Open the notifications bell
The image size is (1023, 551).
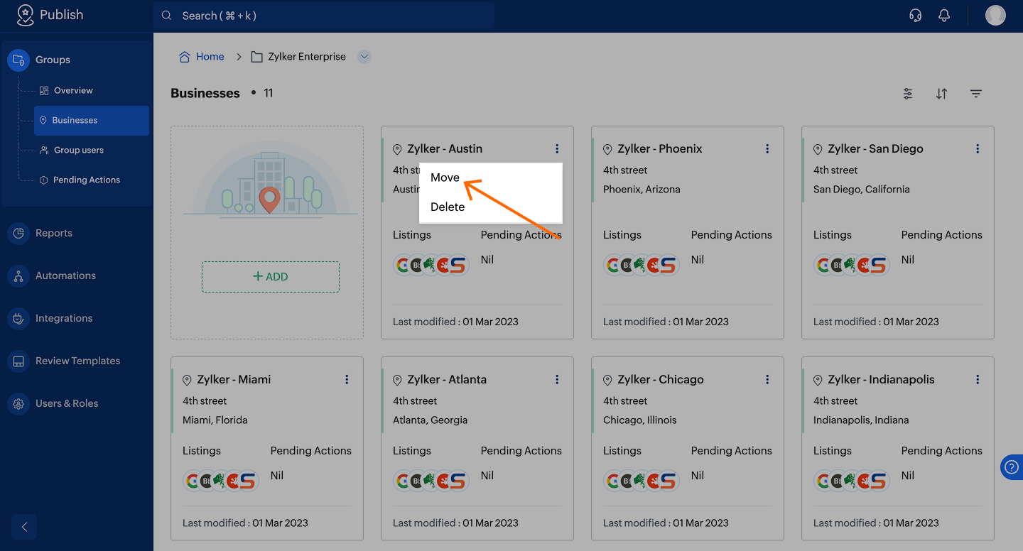[944, 16]
